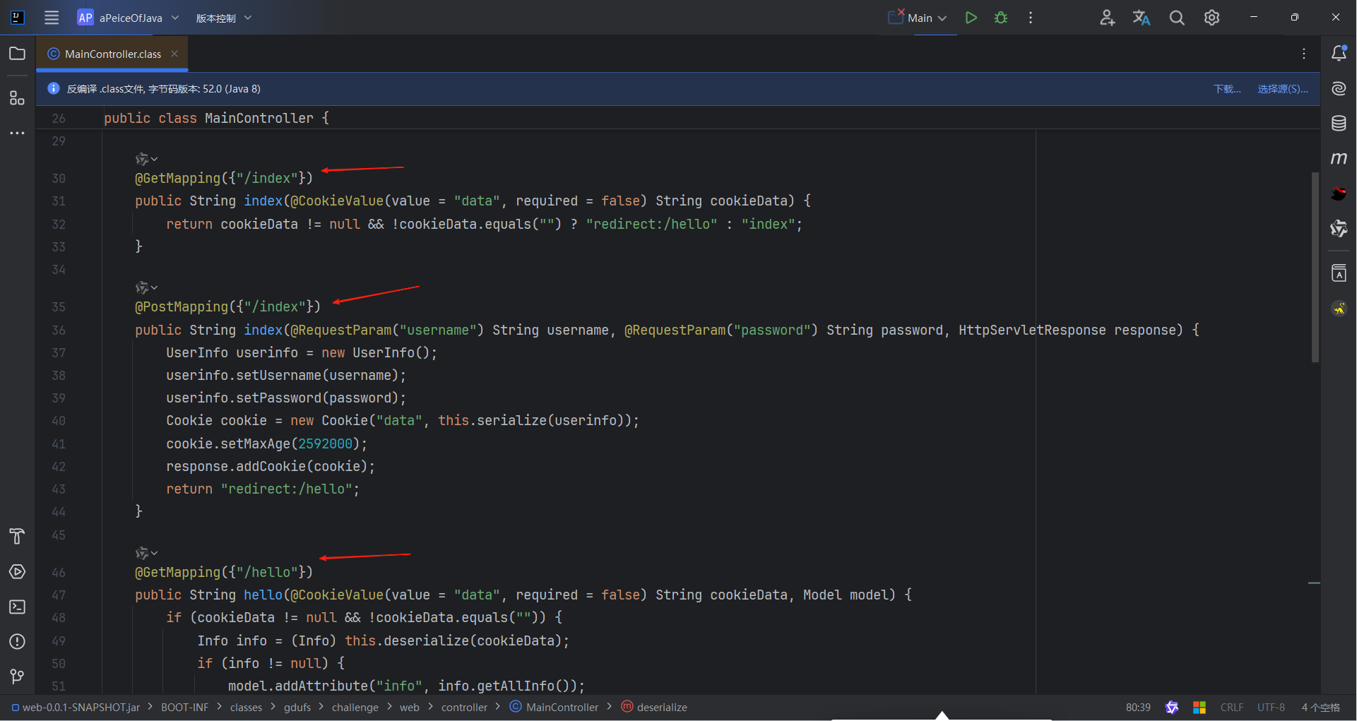The height and width of the screenshot is (721, 1357).
Task: Open IDE settings gear
Action: tap(1211, 18)
